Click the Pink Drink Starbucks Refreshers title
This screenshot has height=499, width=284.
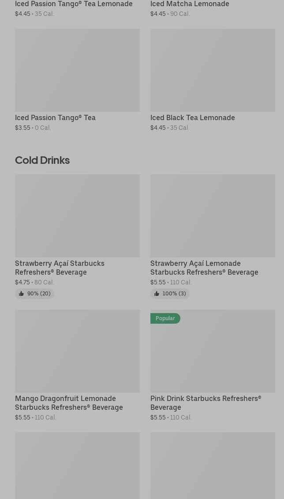[206, 403]
